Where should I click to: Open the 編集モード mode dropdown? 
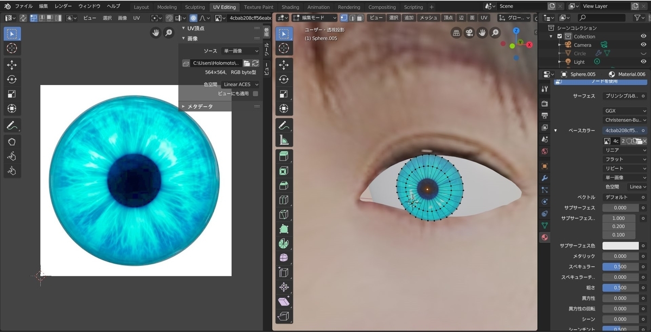pyautogui.click(x=315, y=18)
